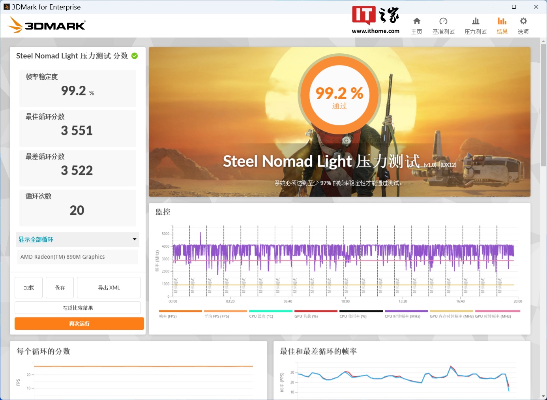Click the orange 再次运行 button
Image resolution: width=547 pixels, height=400 pixels.
pos(79,323)
